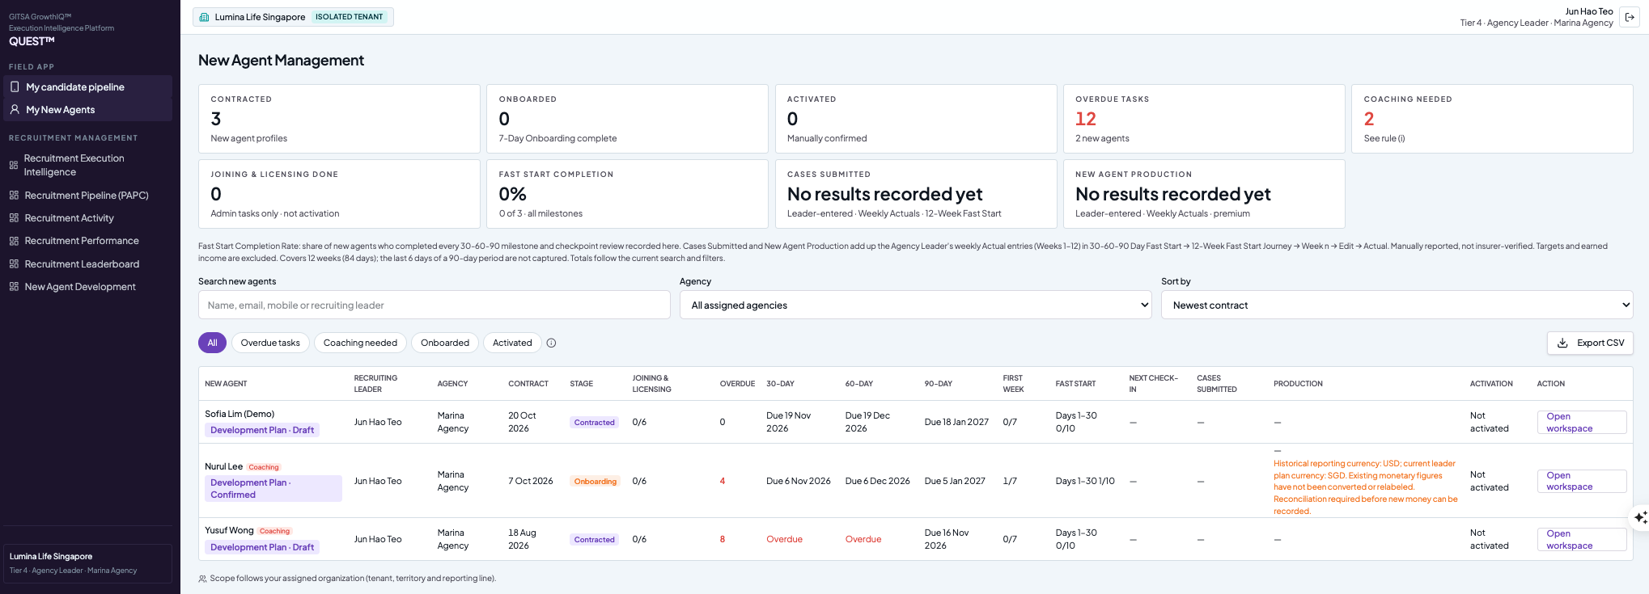Click the Recruitment Activity grid icon
The width and height of the screenshot is (1649, 594).
pos(14,217)
